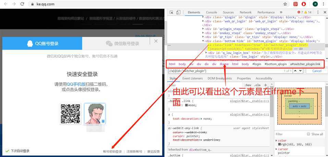Close the DevTools panel with its X
Viewport: 328px width, 157px height.
click(325, 12)
